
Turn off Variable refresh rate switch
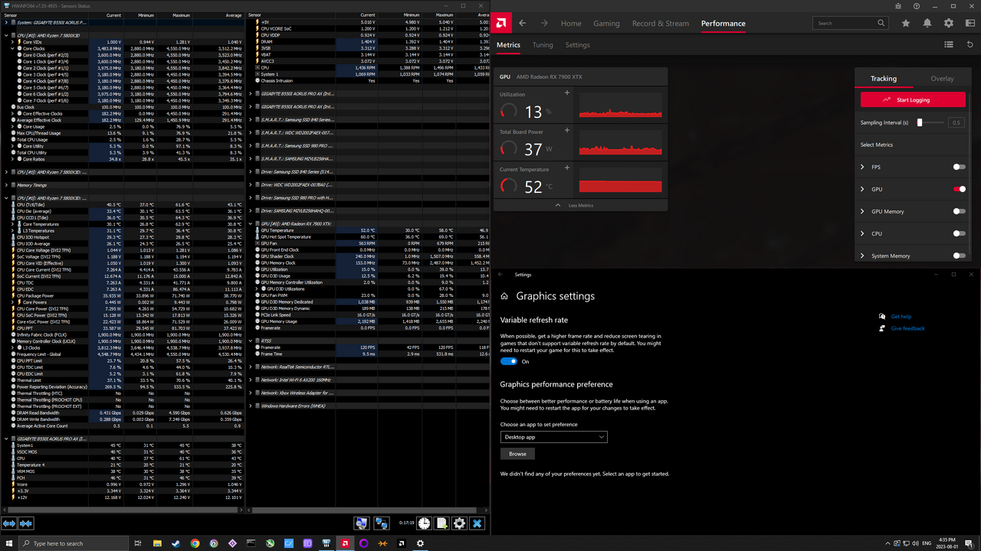(x=509, y=361)
